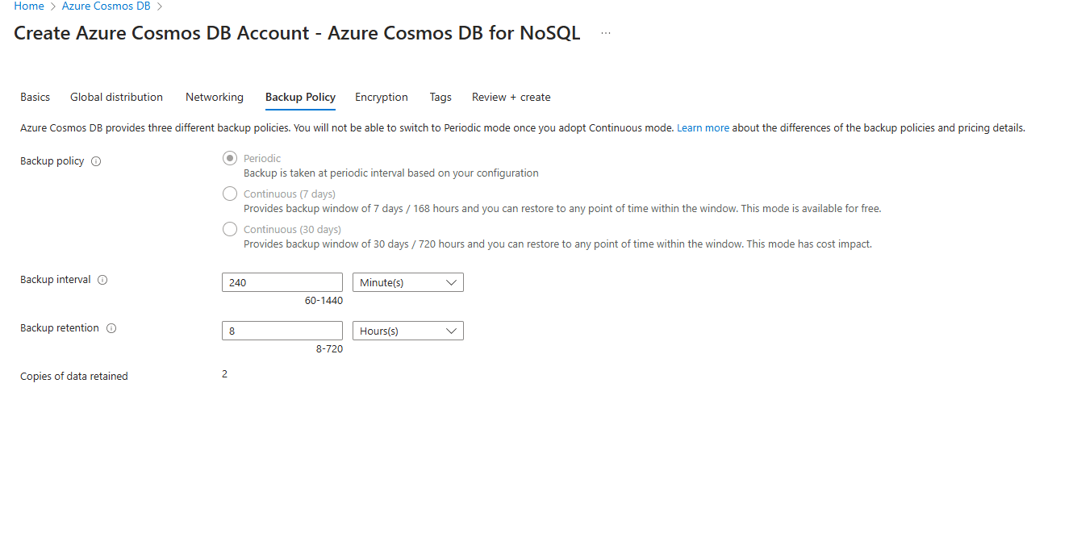
Task: Open the Hours(s) retention unit dropdown
Action: [408, 331]
